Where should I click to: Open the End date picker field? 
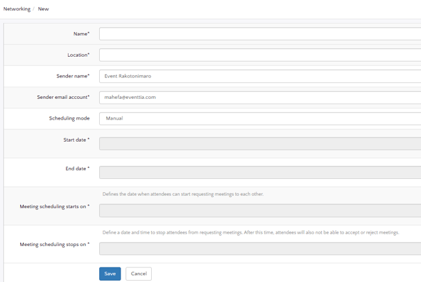(259, 172)
